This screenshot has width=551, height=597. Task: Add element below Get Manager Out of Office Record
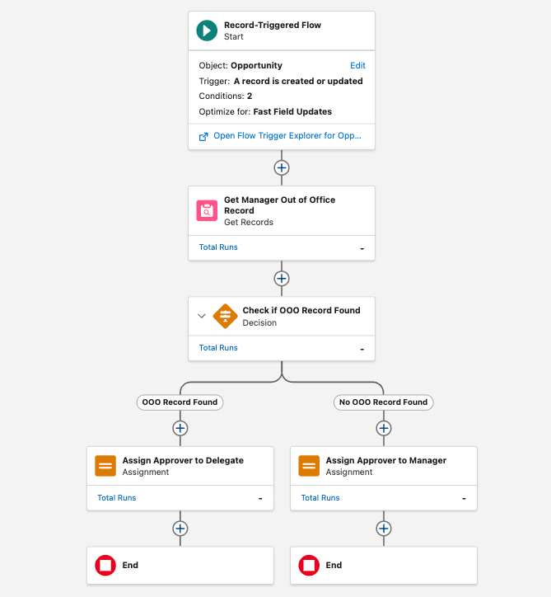click(282, 279)
